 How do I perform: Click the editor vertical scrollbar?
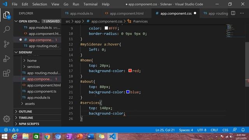[247, 64]
